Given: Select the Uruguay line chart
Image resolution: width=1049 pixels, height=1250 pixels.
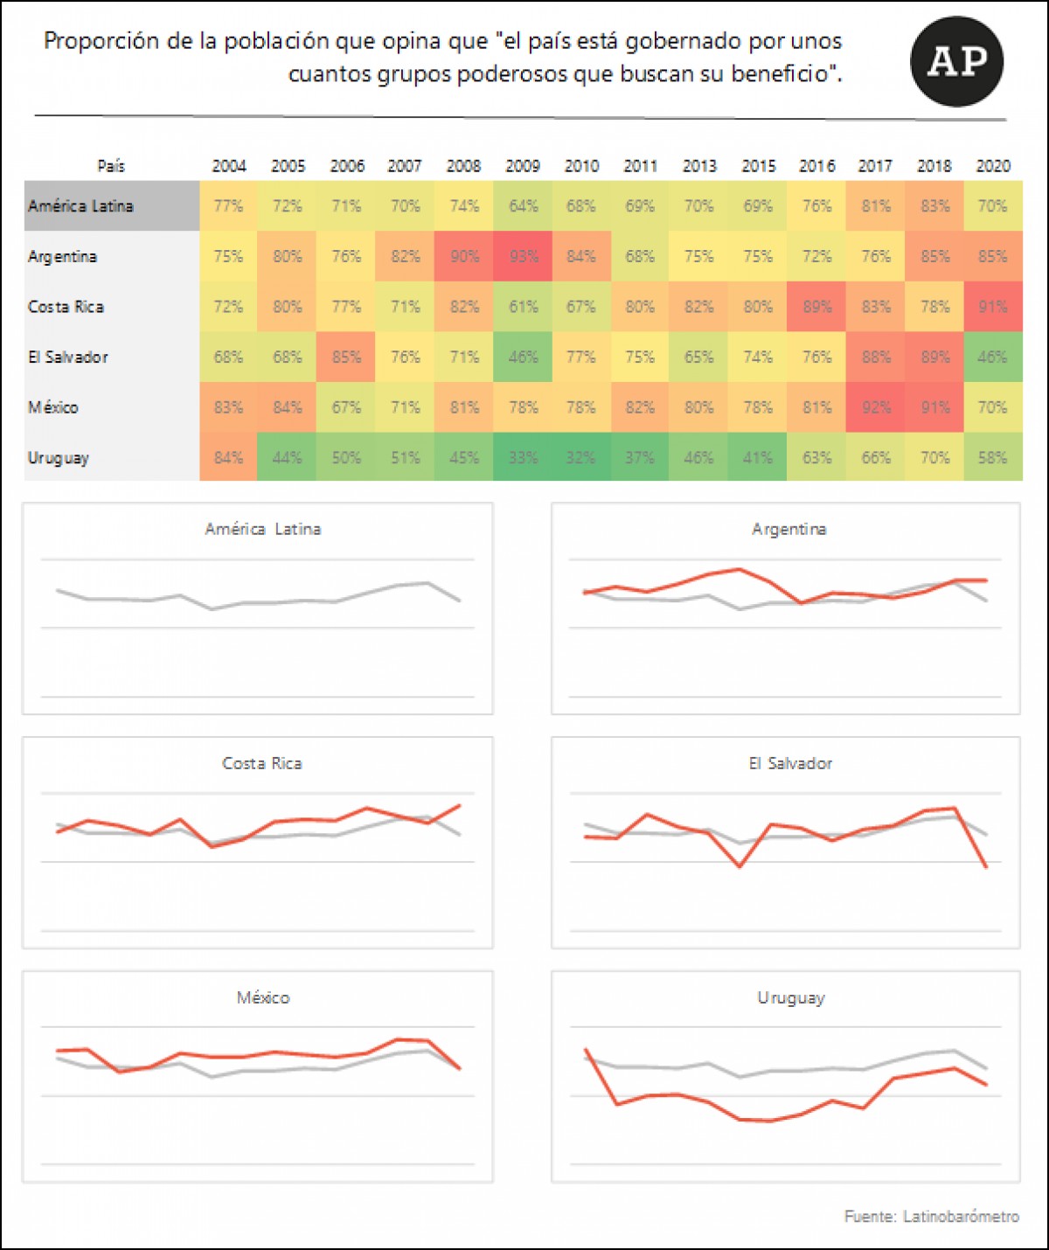Looking at the screenshot, I should pyautogui.click(x=785, y=1077).
